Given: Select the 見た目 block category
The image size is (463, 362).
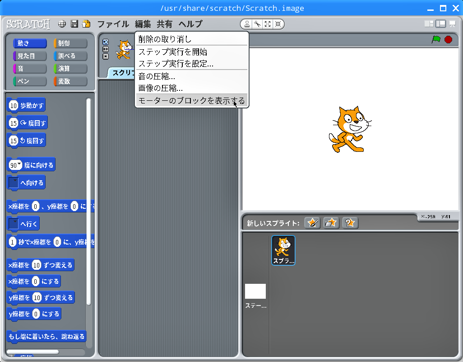Looking at the screenshot, I should 30,56.
